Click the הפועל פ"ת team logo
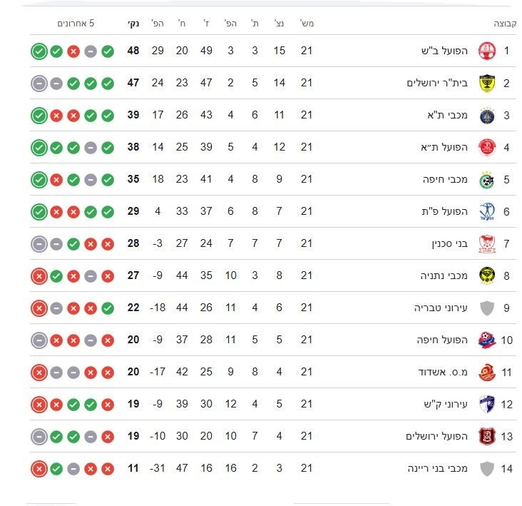Screen dimensions: 522x506 tap(487, 211)
